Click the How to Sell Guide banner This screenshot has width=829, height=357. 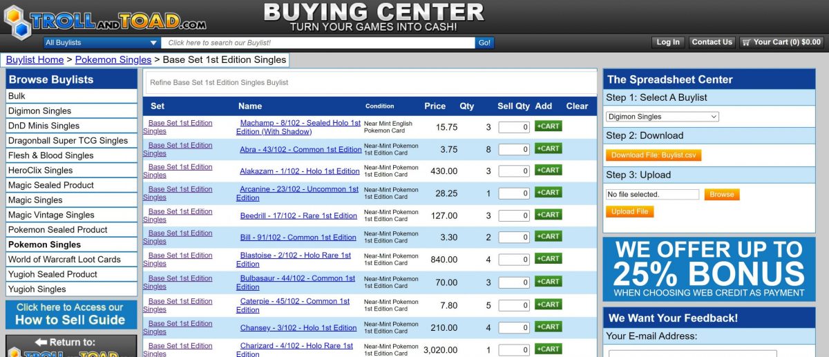point(71,314)
